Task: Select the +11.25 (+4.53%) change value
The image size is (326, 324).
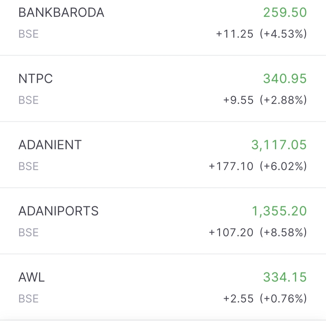Action: click(x=261, y=34)
